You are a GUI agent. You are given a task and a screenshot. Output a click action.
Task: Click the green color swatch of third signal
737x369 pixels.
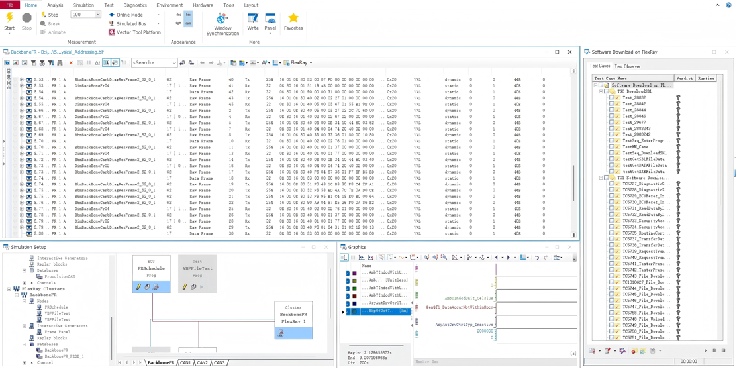[x=354, y=288]
